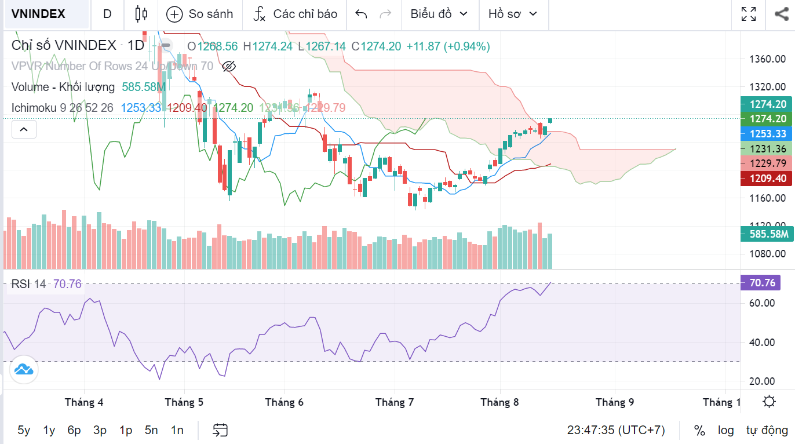
Task: Select the Volume - Khối lượng legend
Action: [64, 87]
